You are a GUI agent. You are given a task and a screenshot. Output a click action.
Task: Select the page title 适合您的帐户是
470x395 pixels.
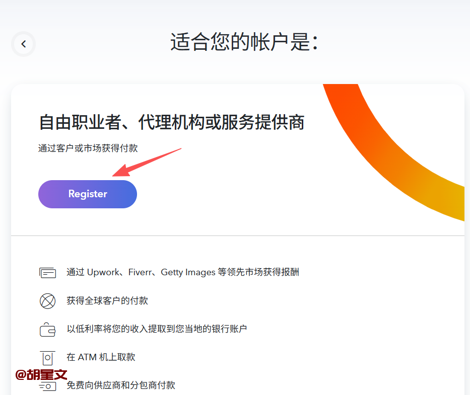pos(244,42)
